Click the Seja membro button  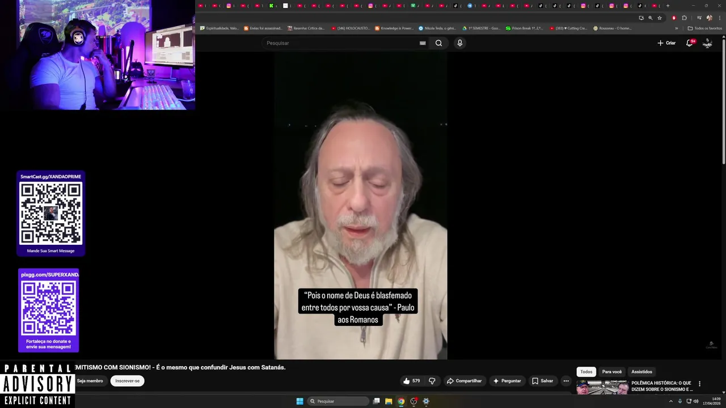90,381
